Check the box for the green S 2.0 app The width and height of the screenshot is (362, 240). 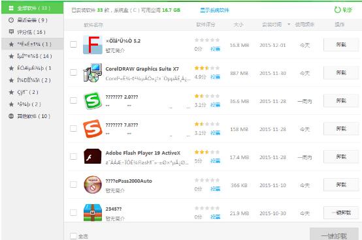tap(73, 100)
